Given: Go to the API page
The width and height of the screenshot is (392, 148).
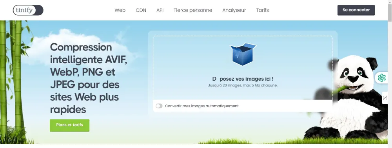Looking at the screenshot, I should [160, 10].
